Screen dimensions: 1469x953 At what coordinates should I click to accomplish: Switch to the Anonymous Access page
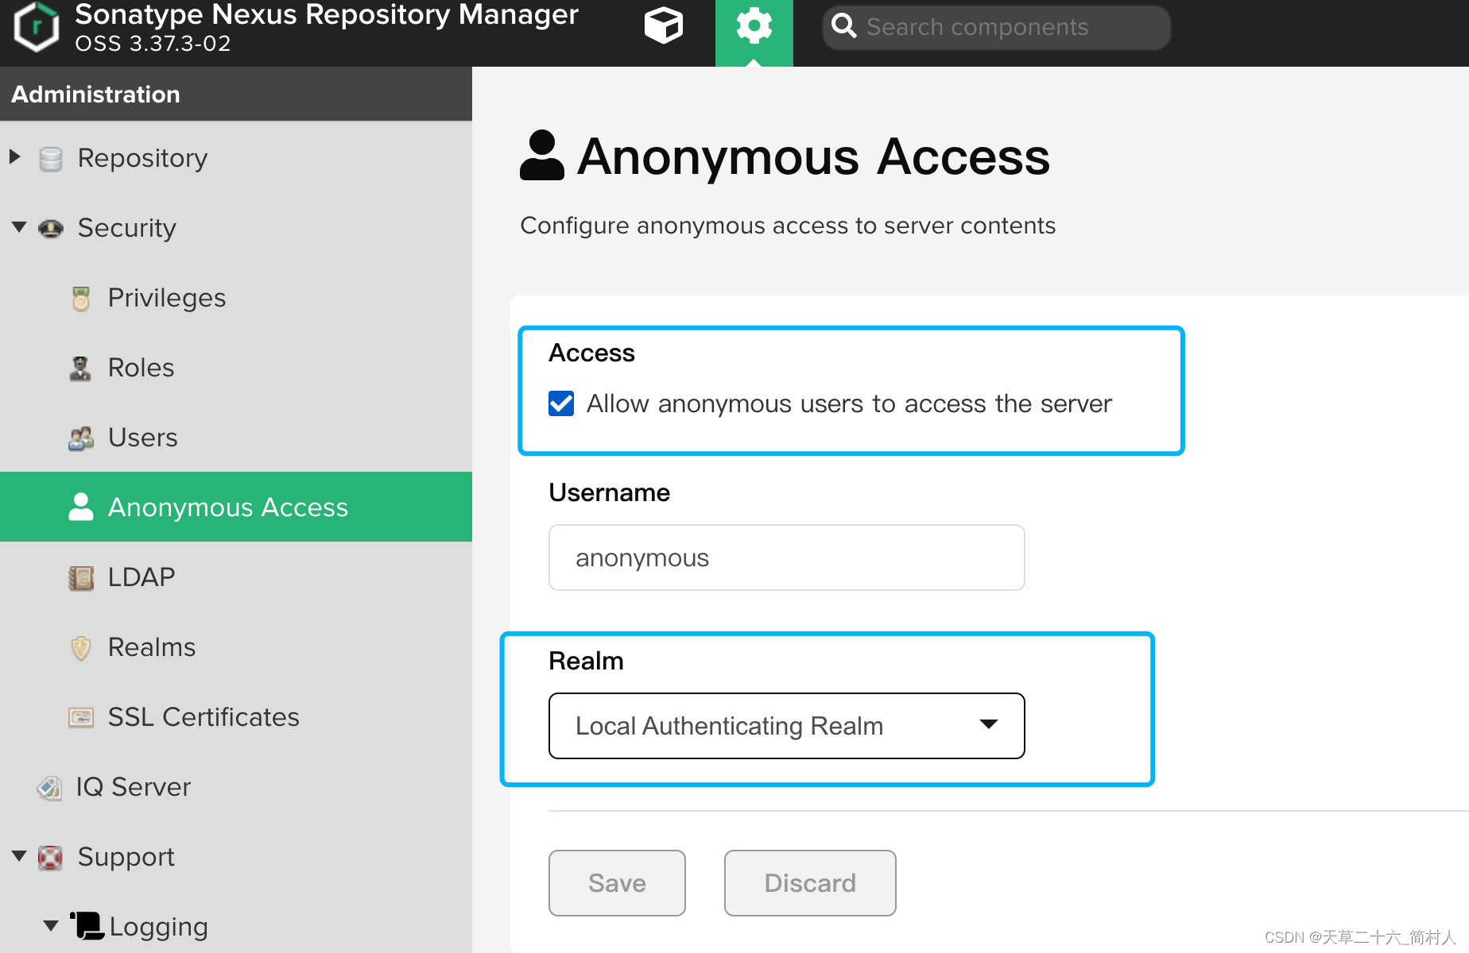tap(227, 507)
